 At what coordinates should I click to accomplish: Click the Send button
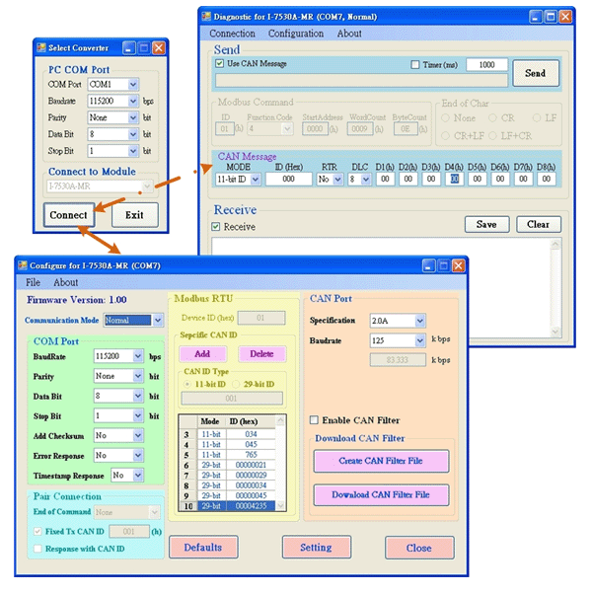[x=536, y=73]
